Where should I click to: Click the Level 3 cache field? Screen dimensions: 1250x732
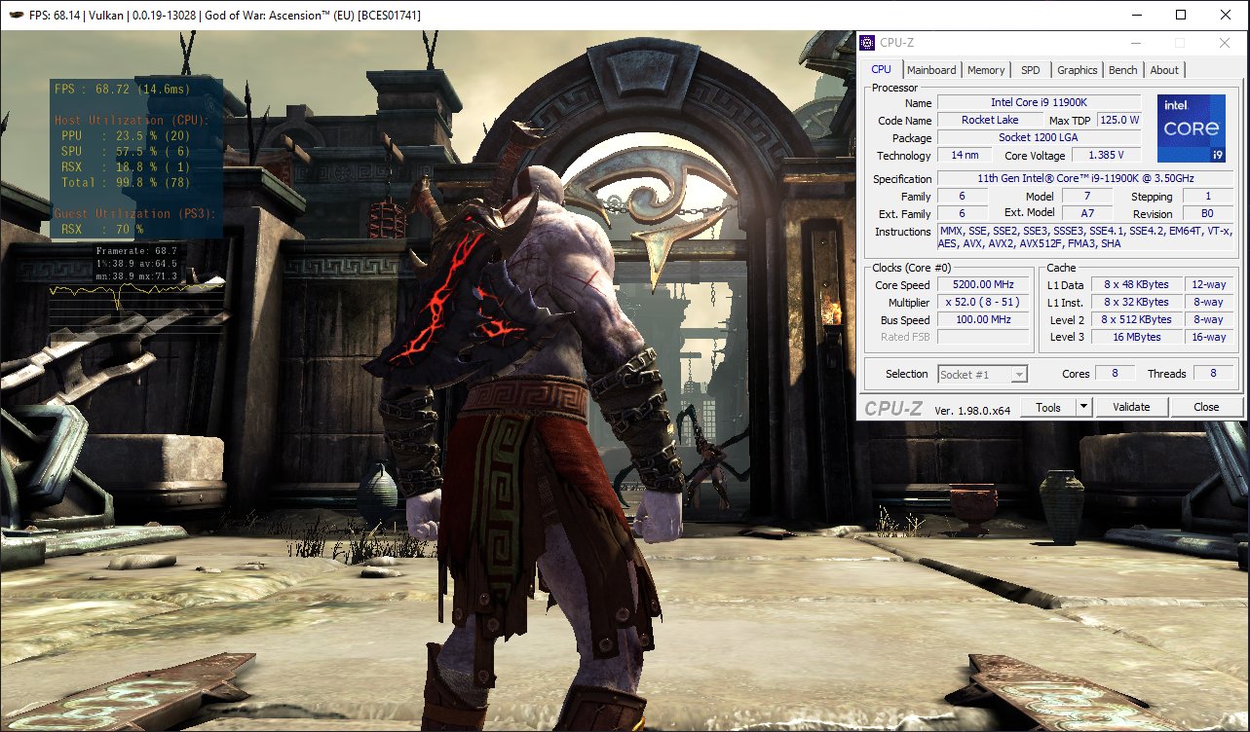click(x=1137, y=336)
